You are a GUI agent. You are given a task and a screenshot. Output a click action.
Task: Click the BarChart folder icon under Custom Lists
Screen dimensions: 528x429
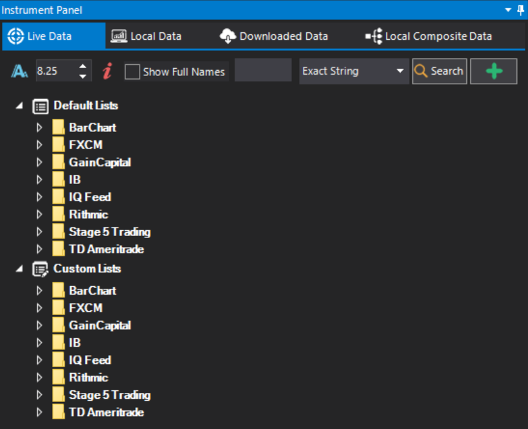click(59, 290)
